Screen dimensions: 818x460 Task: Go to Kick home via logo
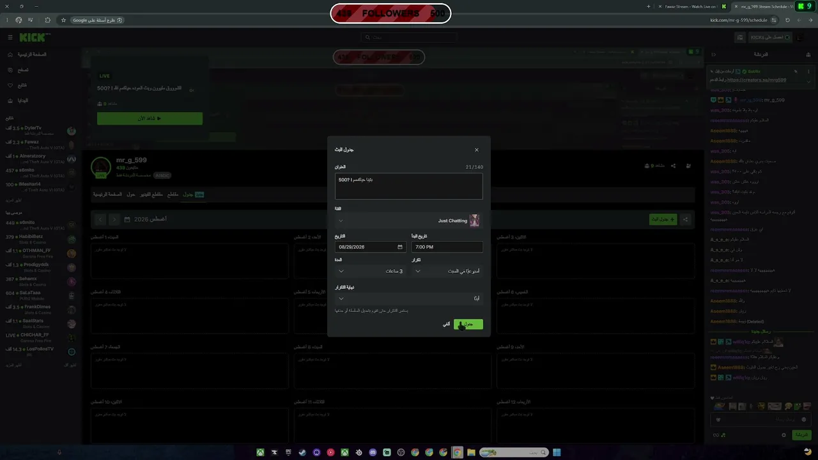(33, 38)
